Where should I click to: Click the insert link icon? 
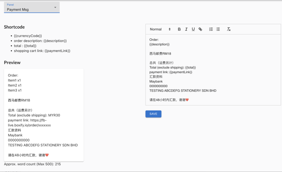pyautogui.click(x=200, y=29)
